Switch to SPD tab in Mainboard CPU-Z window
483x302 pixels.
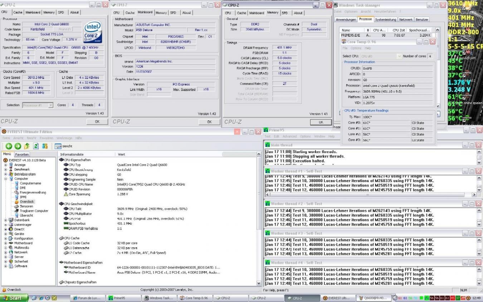tap(173, 13)
